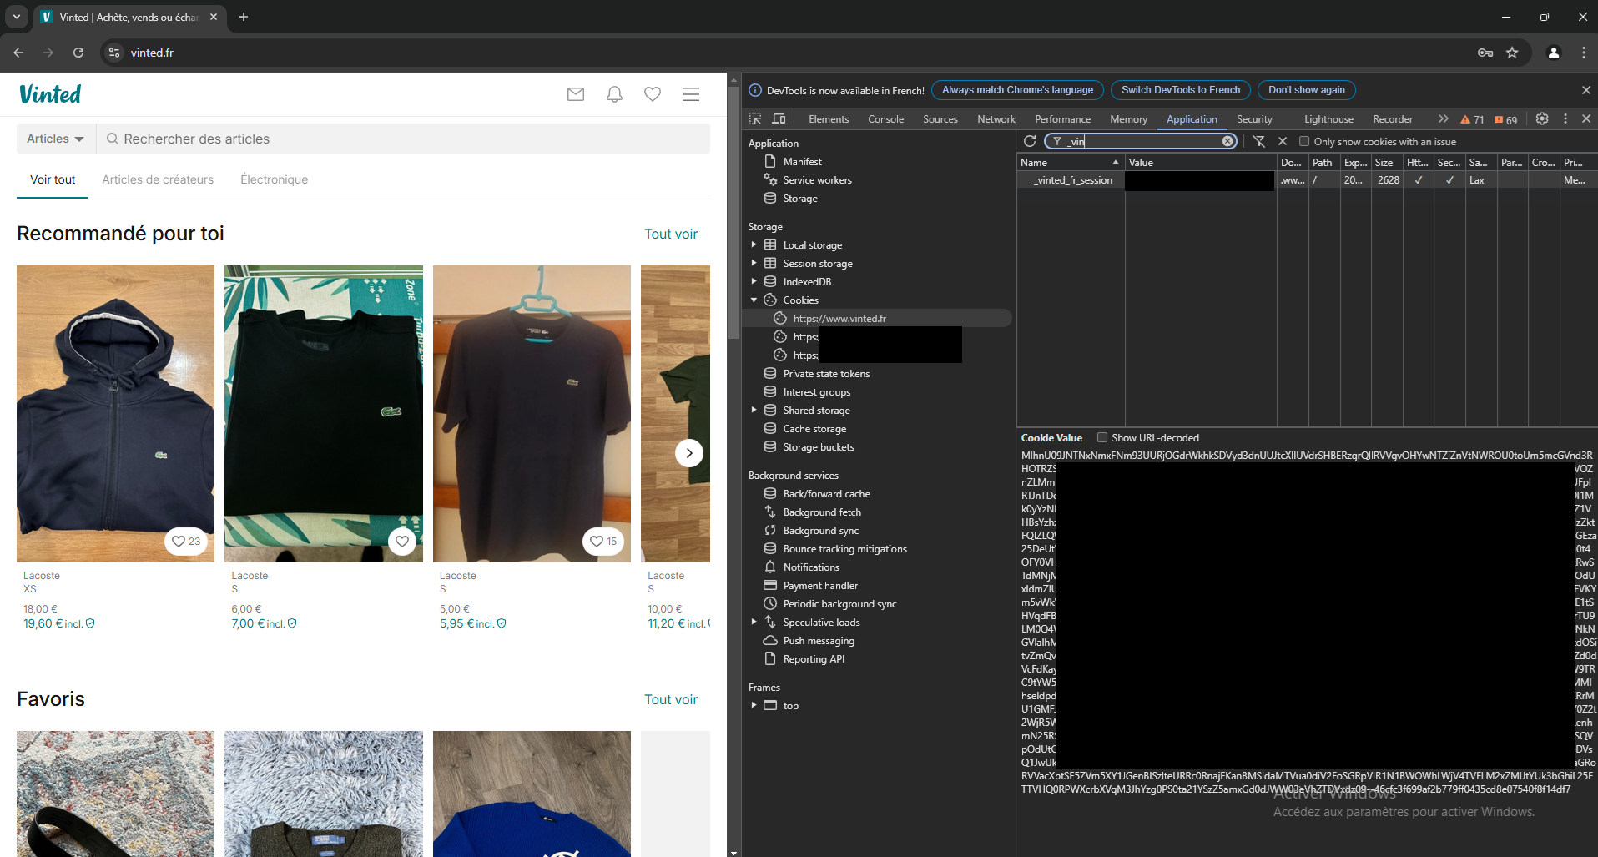Open favorites heart icon in Vinted header
This screenshot has height=857, width=1598.
[x=653, y=94]
